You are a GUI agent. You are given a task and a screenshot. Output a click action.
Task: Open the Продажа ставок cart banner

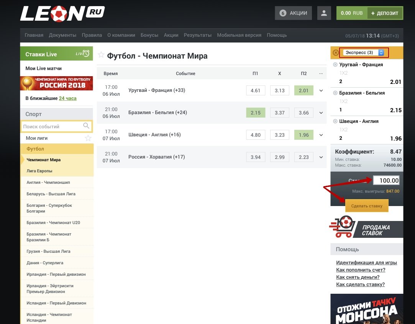click(366, 227)
